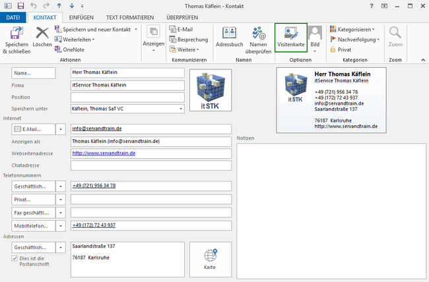Open the Adressbuch

coord(229,38)
